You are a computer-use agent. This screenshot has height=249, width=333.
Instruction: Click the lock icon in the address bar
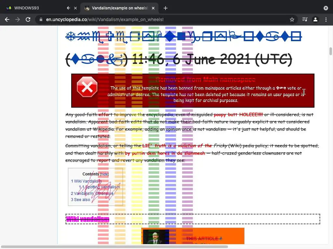(41, 19)
